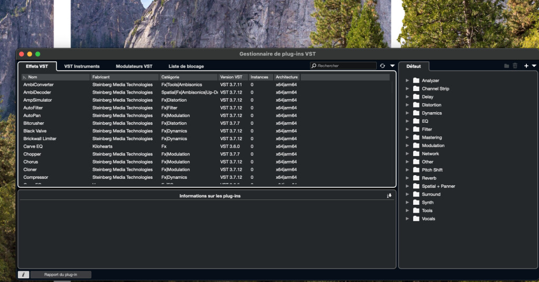Click the Rapport du plug-in button
The width and height of the screenshot is (539, 282).
[x=60, y=275]
